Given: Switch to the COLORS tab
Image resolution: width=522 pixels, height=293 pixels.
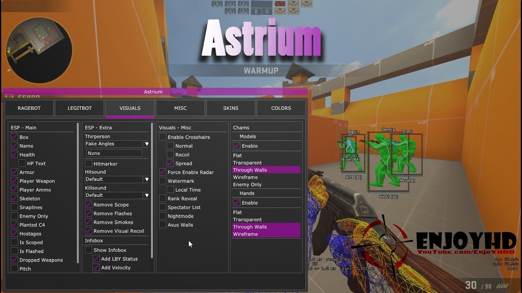Looking at the screenshot, I should click(281, 108).
